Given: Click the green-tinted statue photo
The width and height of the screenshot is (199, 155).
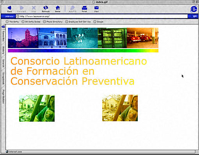Looking at the screenshot, I should click(x=37, y=108).
